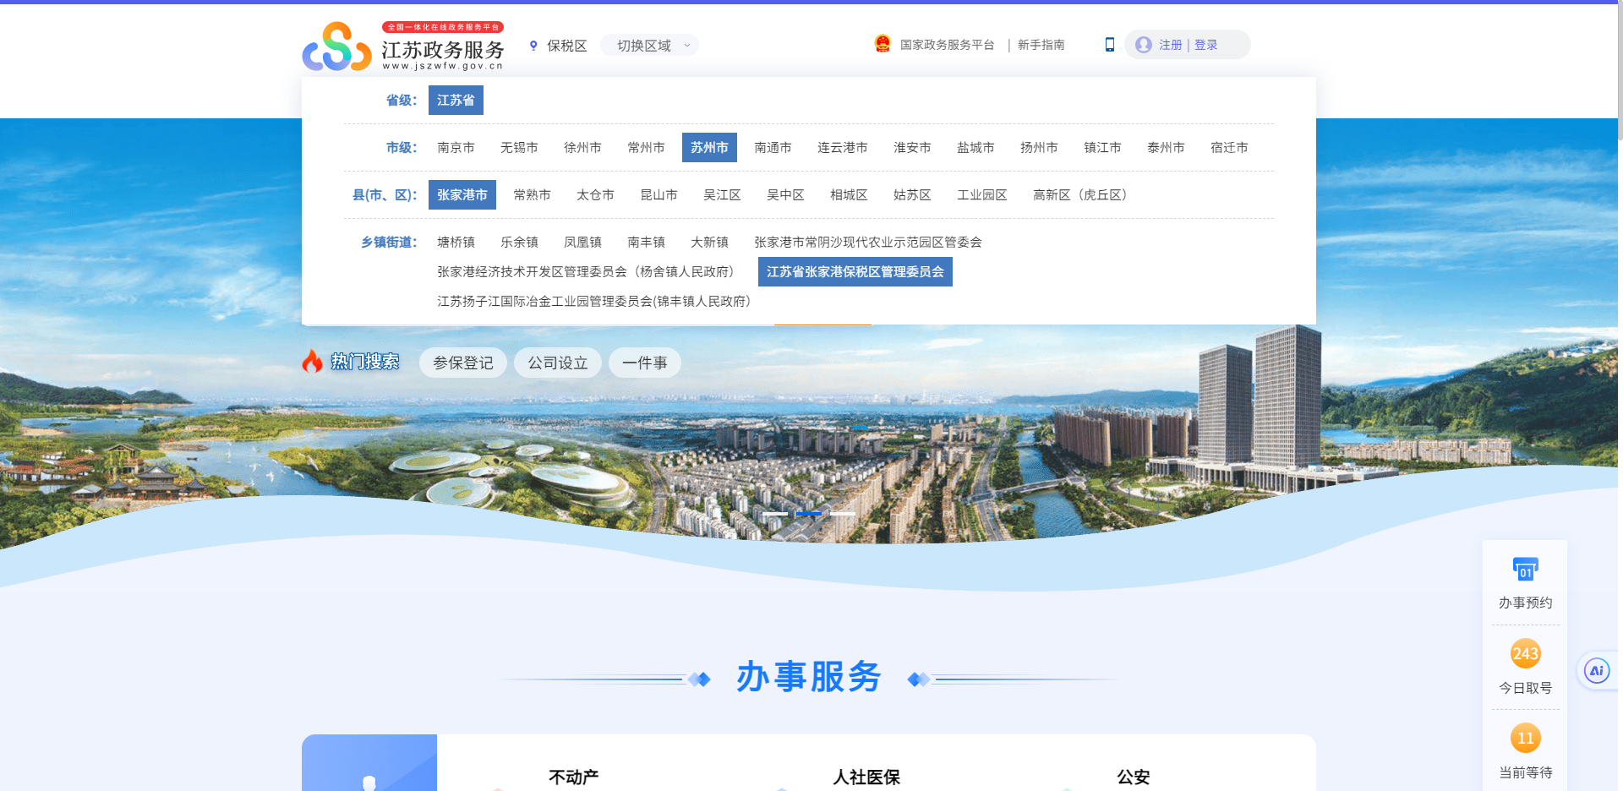Click the user avatar icon

point(1144,45)
